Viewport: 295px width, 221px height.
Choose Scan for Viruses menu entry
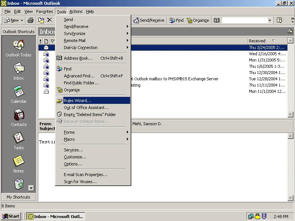pyautogui.click(x=93, y=182)
